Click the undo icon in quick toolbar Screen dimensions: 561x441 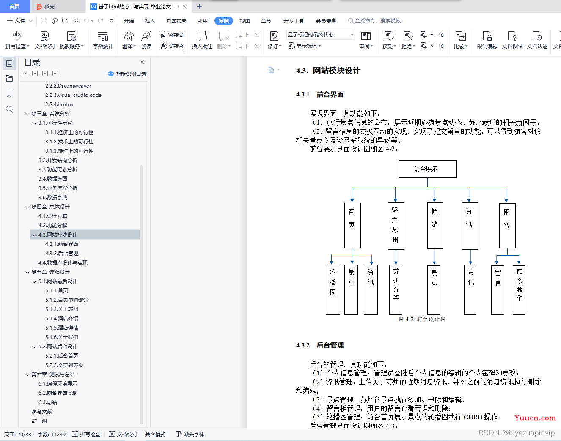(87, 20)
